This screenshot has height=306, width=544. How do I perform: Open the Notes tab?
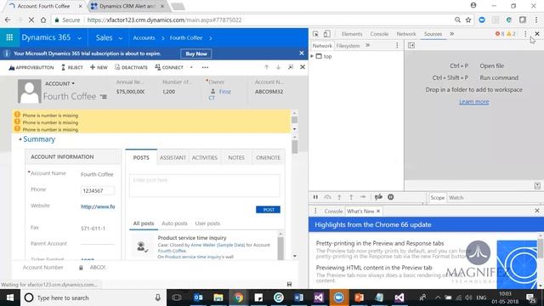pyautogui.click(x=236, y=157)
